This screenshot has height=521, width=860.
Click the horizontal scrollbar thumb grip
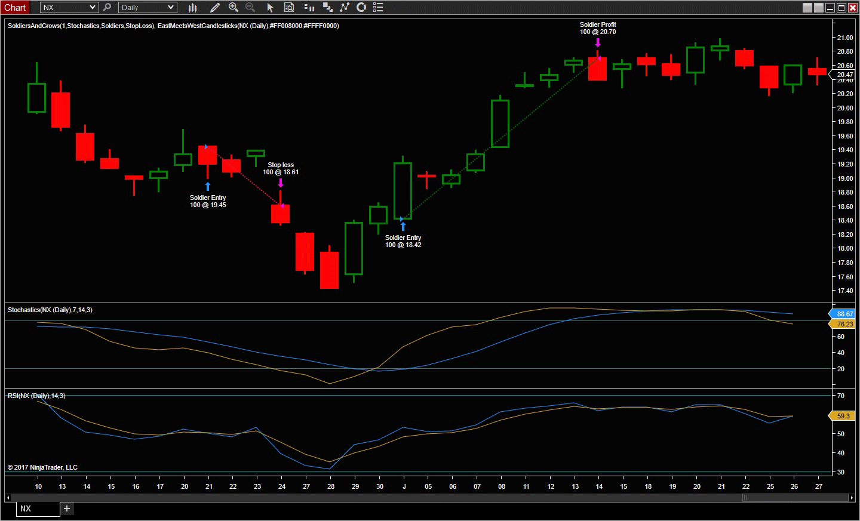[x=745, y=497]
